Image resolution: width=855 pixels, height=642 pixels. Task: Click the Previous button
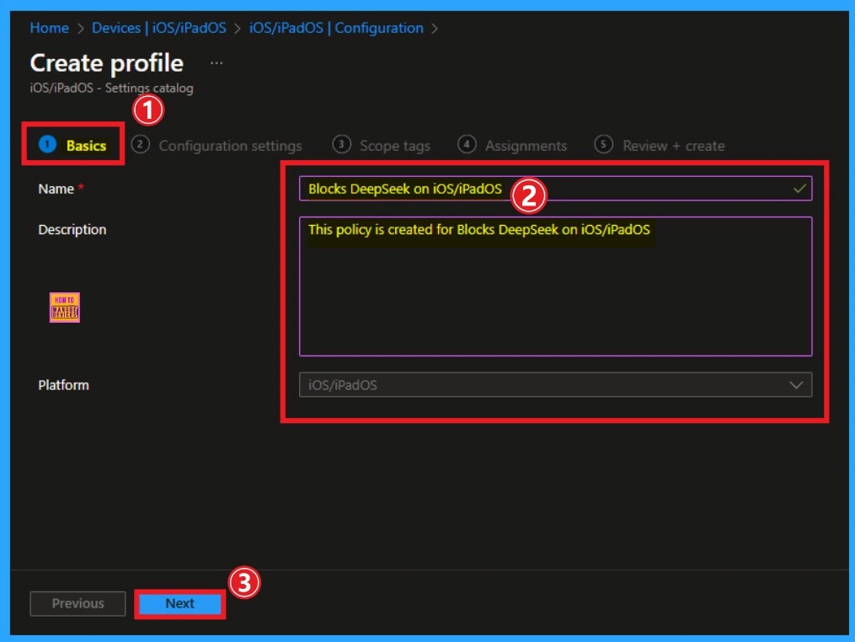[78, 604]
